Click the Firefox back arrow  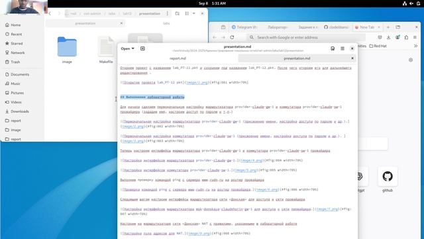(x=215, y=37)
